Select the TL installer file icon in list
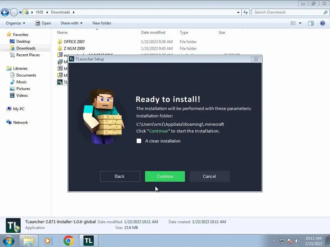 [60, 82]
